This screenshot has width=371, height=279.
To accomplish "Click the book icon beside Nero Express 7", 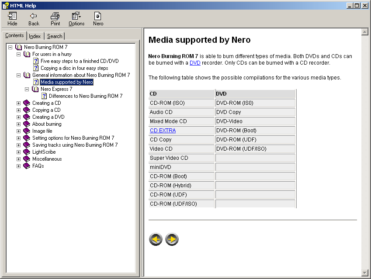I will coord(35,89).
